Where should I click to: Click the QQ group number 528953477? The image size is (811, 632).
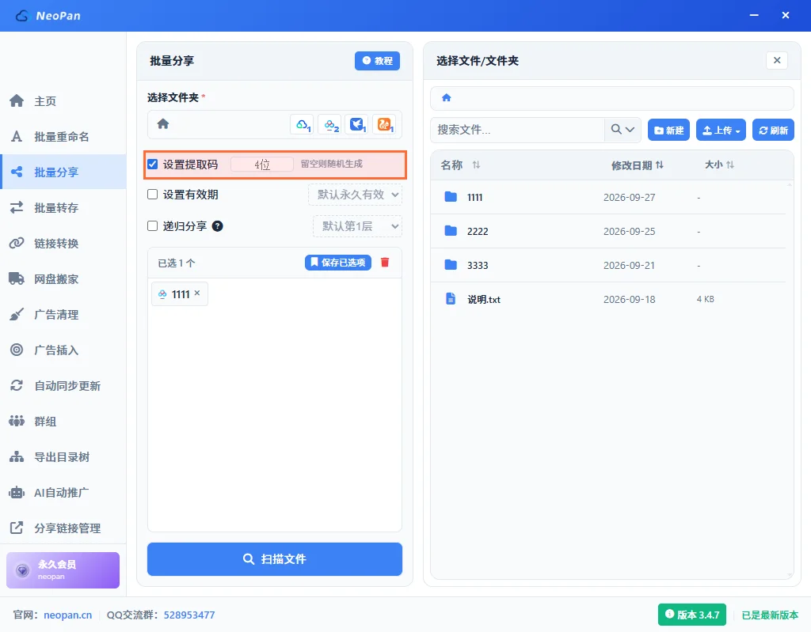pyautogui.click(x=189, y=615)
